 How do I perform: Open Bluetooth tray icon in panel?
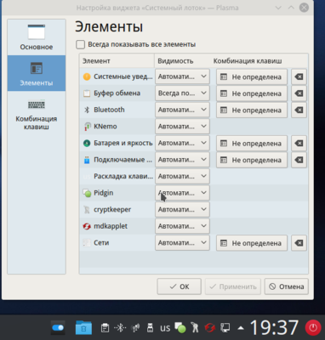pyautogui.click(x=120, y=328)
